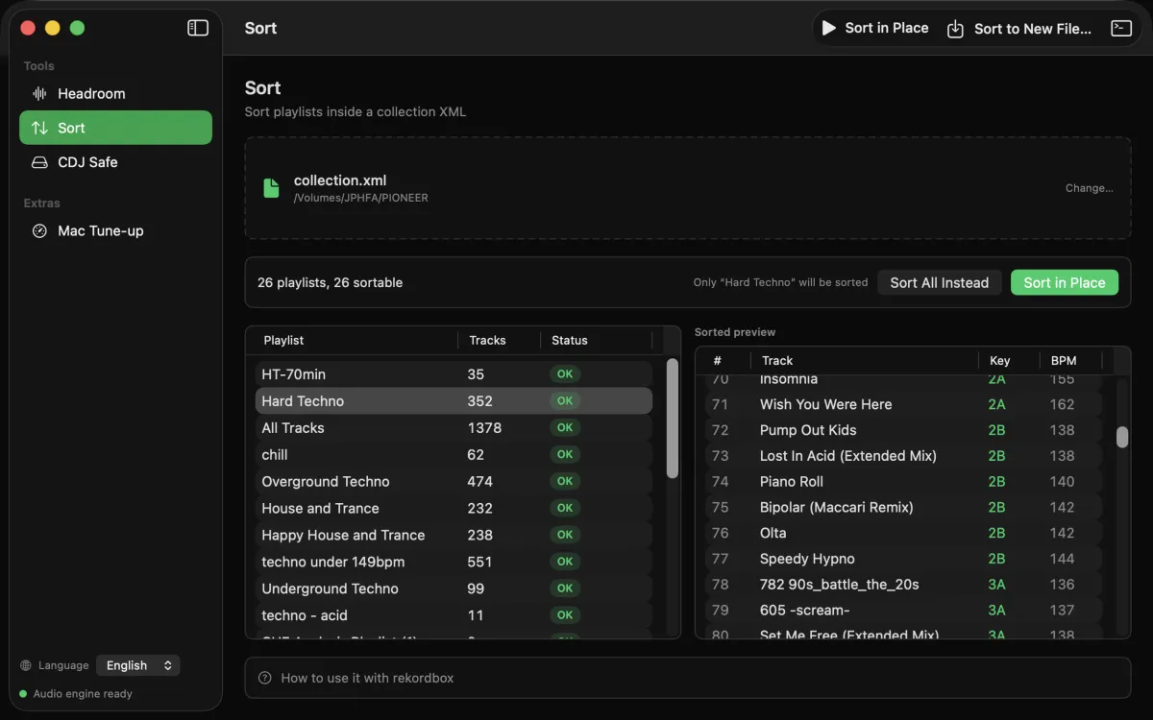This screenshot has width=1153, height=720.
Task: Open the terminal console icon in toolbar
Action: coord(1121,28)
